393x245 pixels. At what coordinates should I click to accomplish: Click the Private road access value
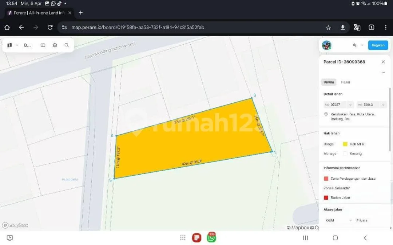point(362,220)
